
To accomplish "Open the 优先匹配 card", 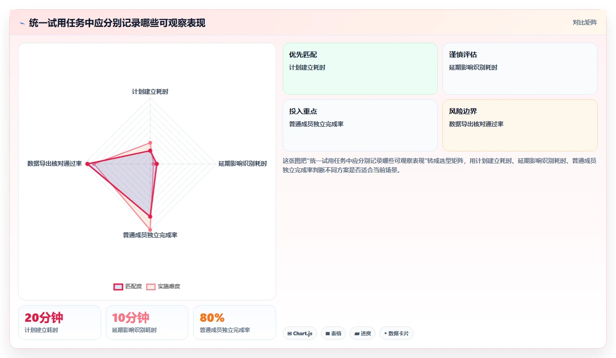I will point(360,69).
